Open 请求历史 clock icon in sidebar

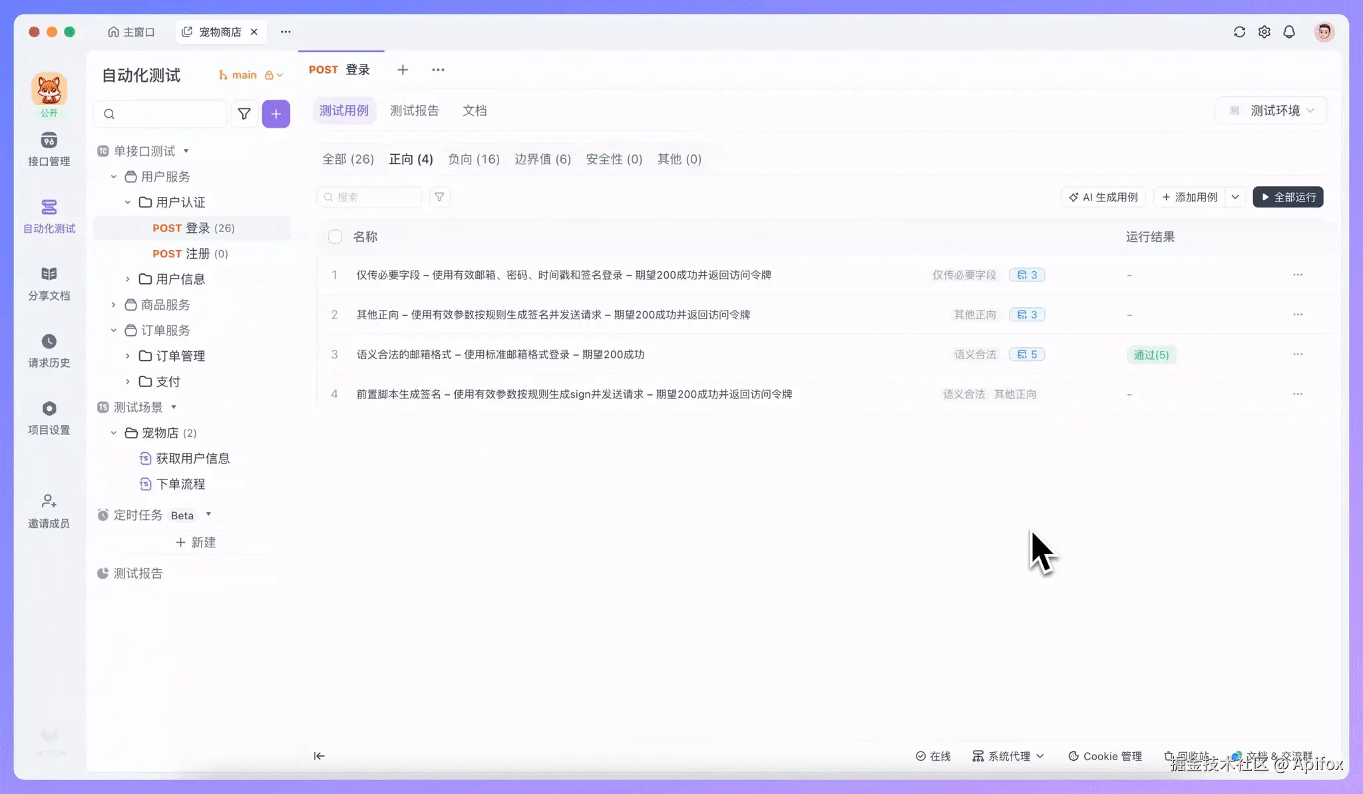click(49, 341)
